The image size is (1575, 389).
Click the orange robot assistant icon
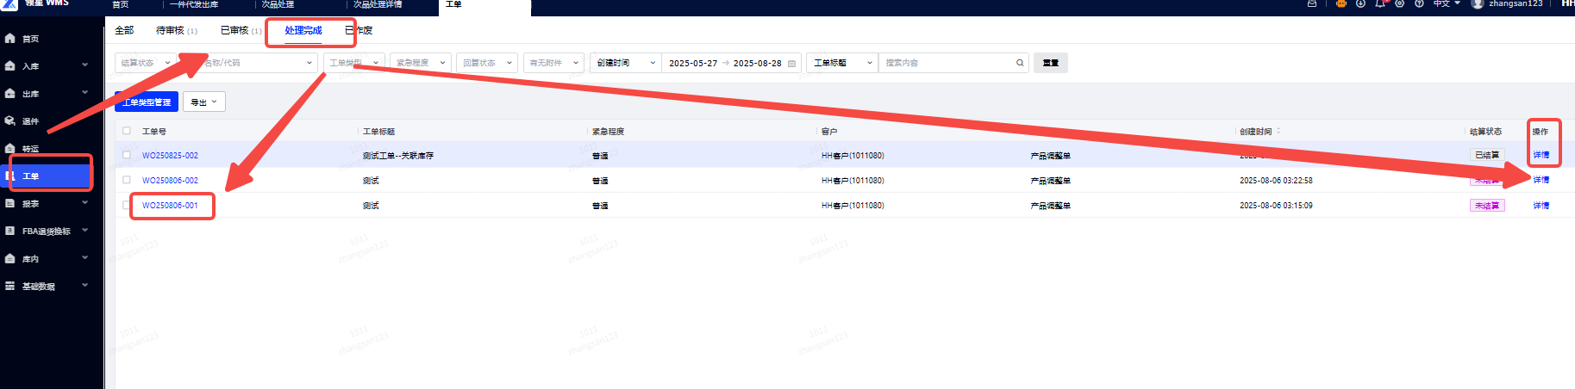coord(1341,3)
